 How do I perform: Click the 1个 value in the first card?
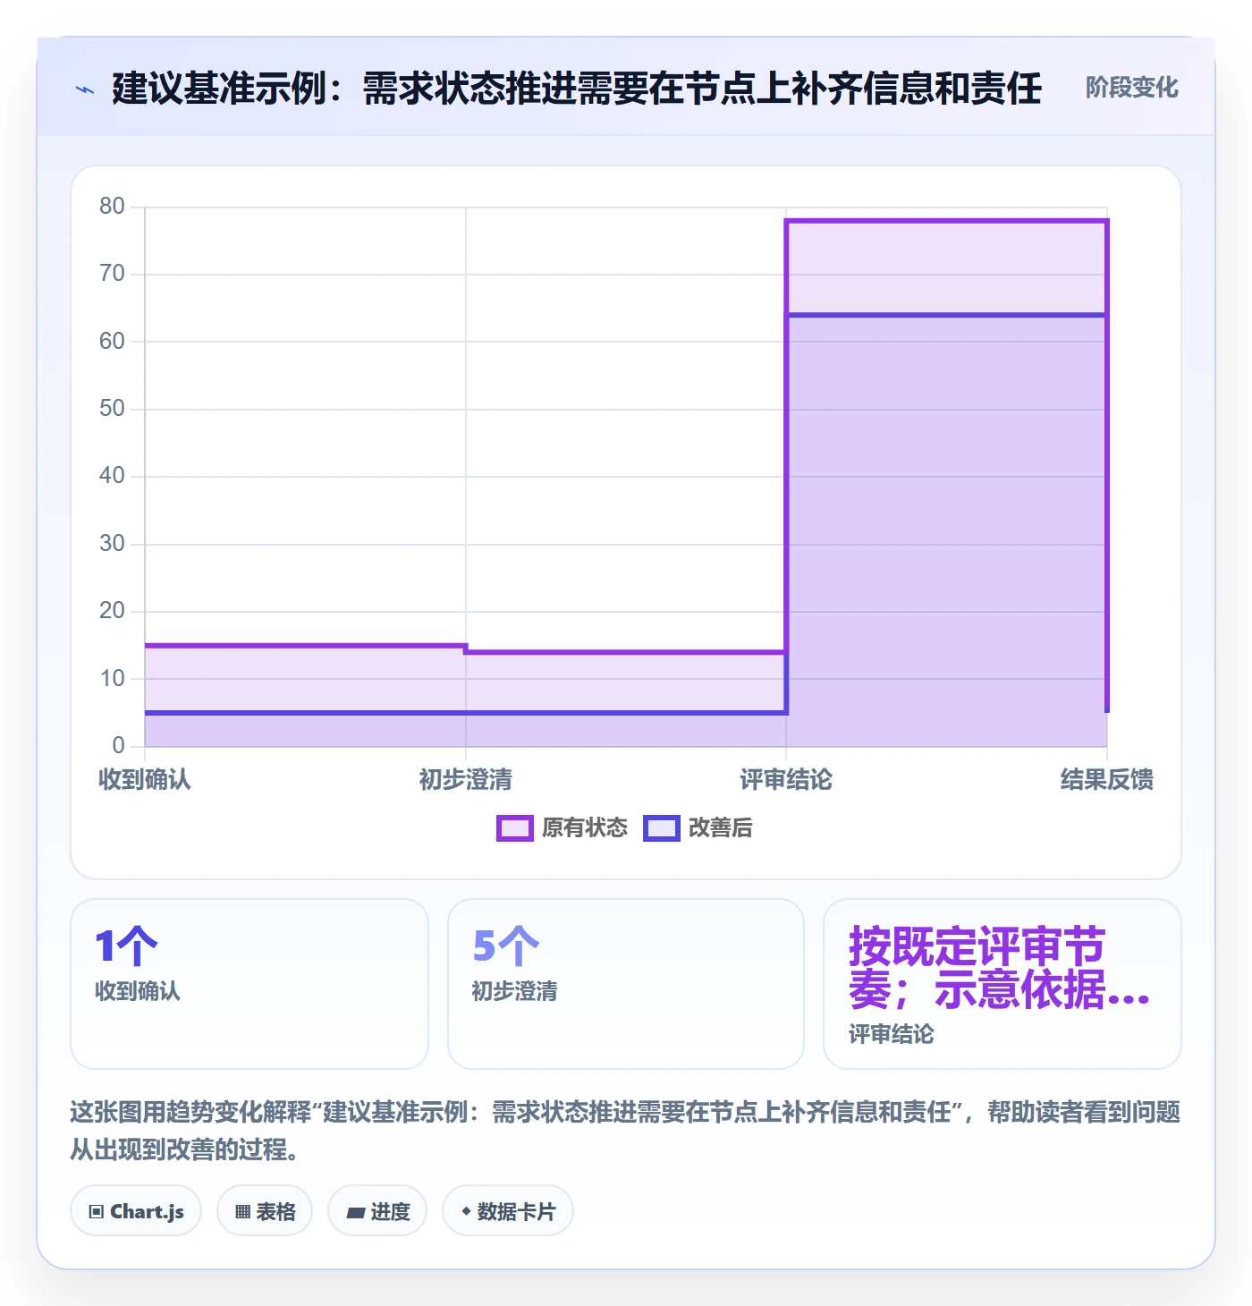pos(126,946)
